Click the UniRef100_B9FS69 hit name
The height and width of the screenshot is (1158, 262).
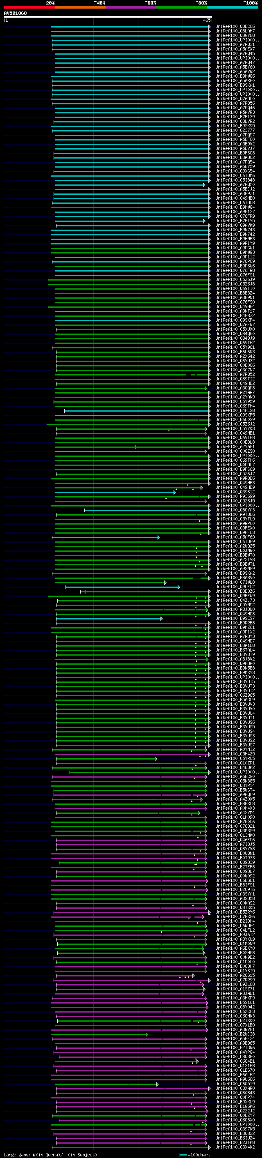(x=235, y=469)
